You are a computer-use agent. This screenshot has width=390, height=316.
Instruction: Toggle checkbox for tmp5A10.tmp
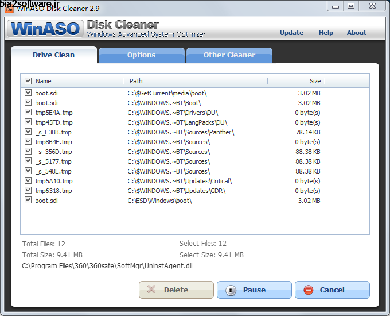coord(28,180)
